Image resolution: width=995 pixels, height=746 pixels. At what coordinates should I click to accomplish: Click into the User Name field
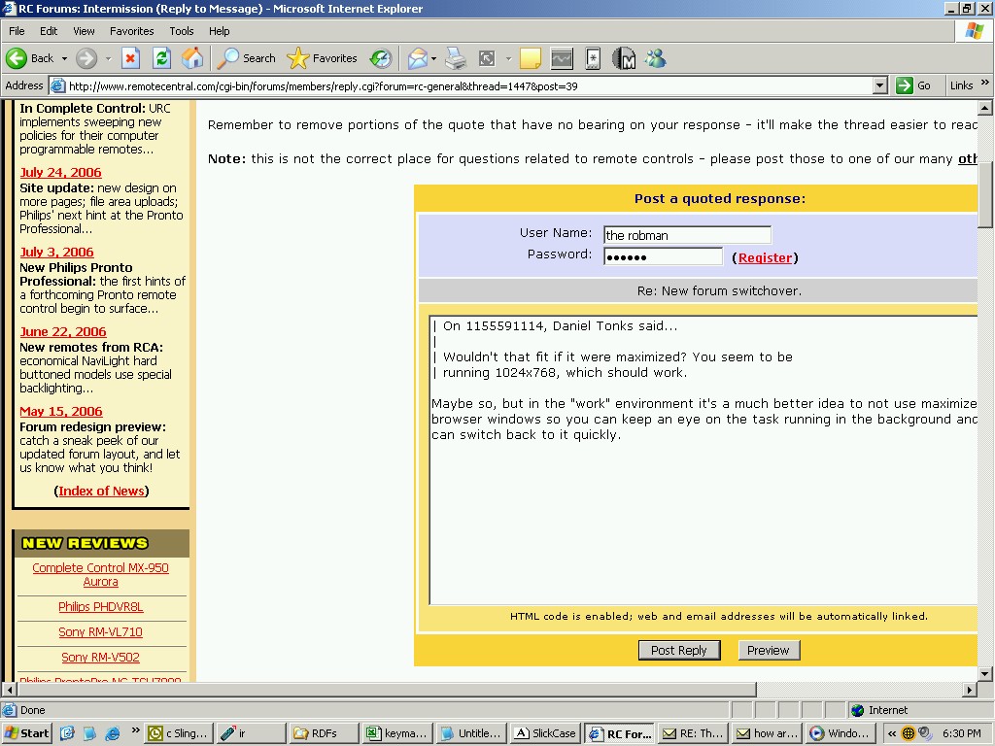(686, 235)
